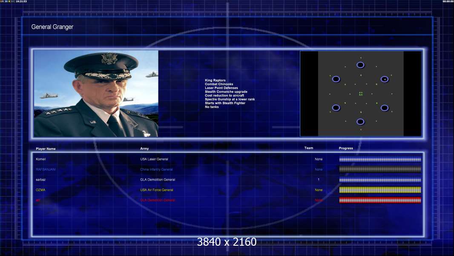Click Komeil's loading progress bar
The image size is (454, 256).
(380, 159)
